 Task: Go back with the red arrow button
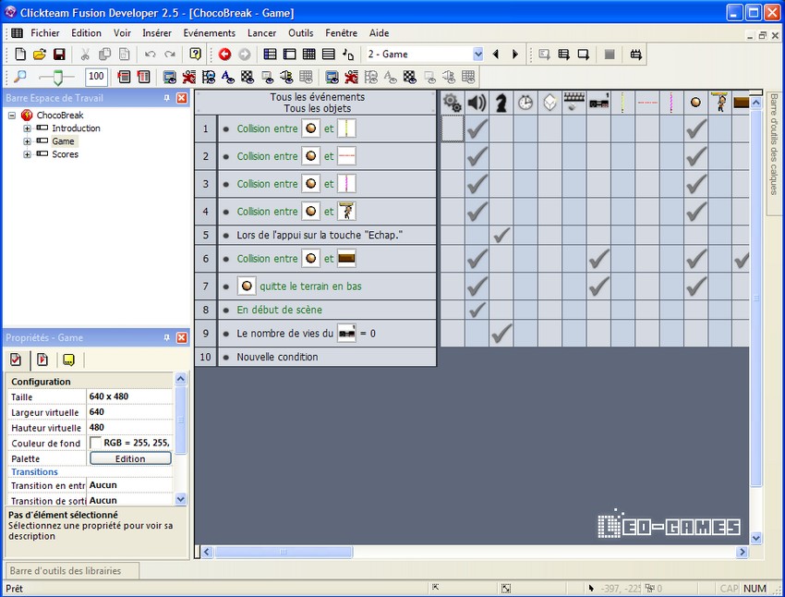224,55
